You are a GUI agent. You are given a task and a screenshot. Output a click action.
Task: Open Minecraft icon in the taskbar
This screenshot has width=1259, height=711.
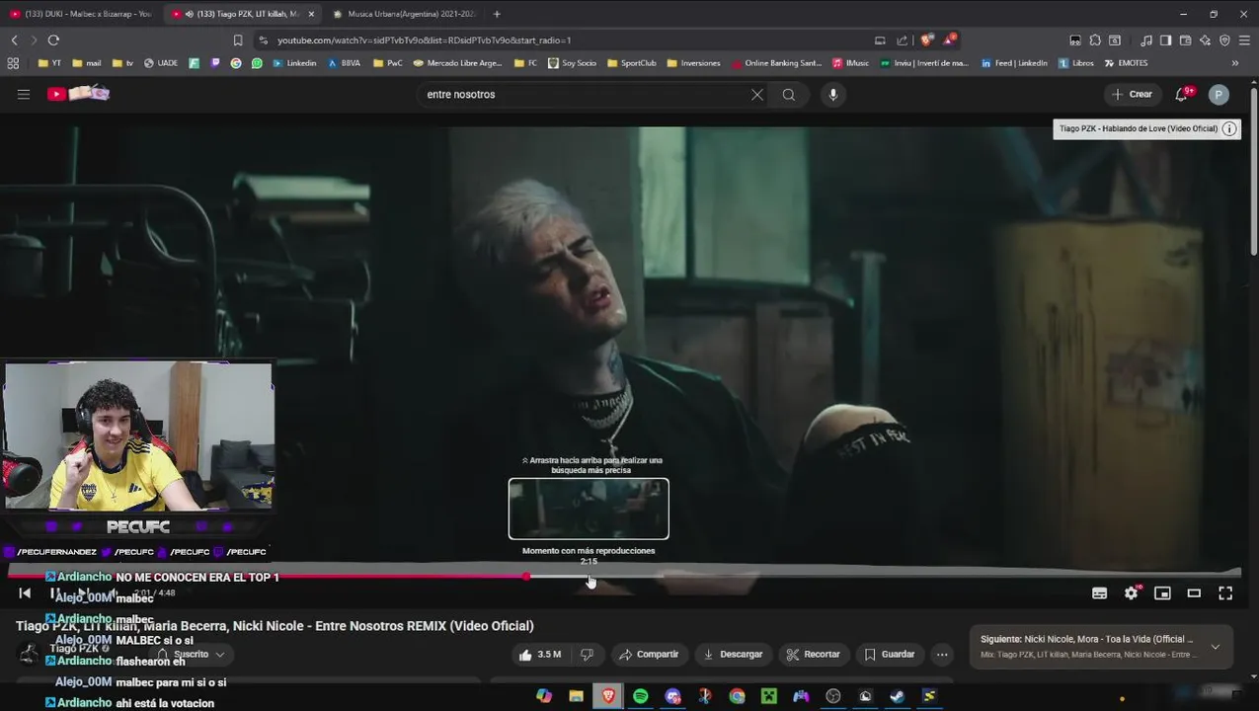point(769,696)
